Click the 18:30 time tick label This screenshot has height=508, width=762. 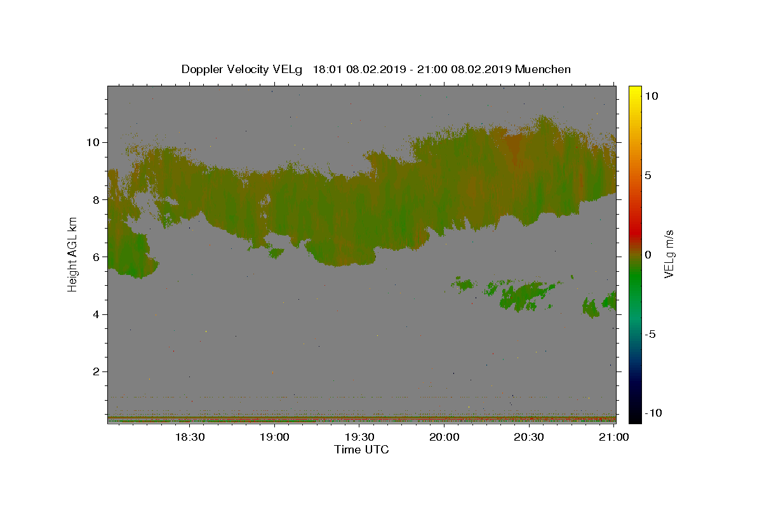point(189,437)
